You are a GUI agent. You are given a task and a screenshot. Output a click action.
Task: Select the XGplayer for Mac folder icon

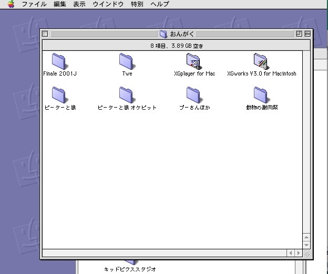pos(194,61)
